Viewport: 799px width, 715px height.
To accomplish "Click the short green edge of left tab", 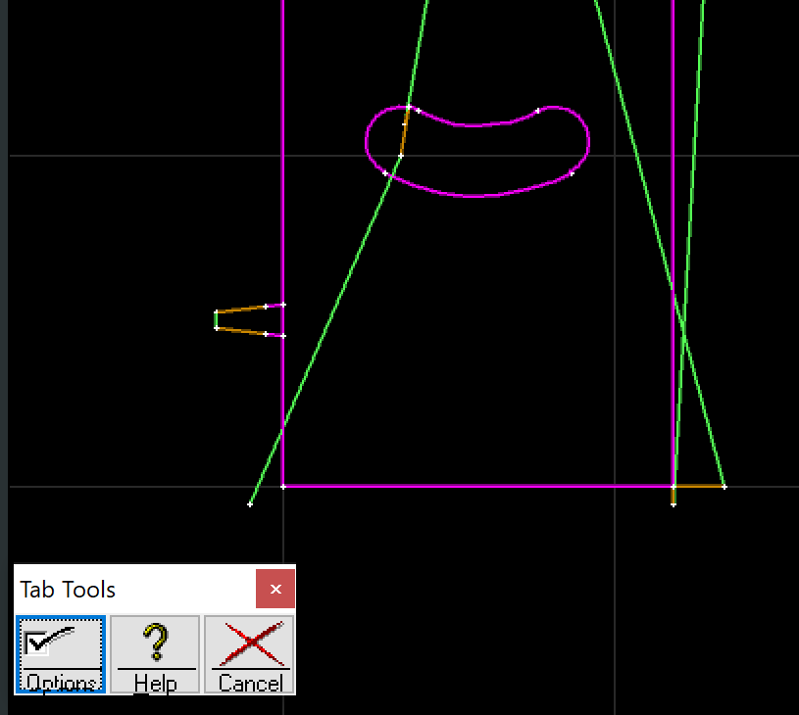I will pyautogui.click(x=216, y=320).
